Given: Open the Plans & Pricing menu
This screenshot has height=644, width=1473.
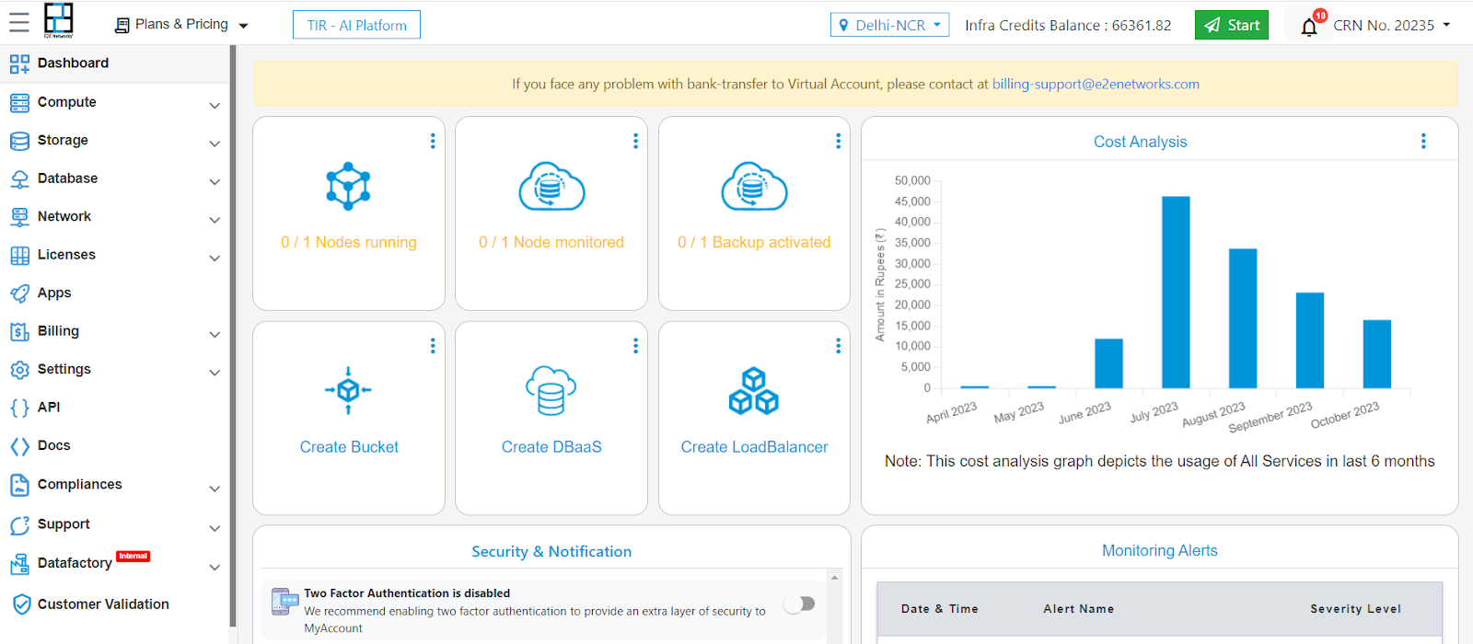Looking at the screenshot, I should pyautogui.click(x=181, y=25).
